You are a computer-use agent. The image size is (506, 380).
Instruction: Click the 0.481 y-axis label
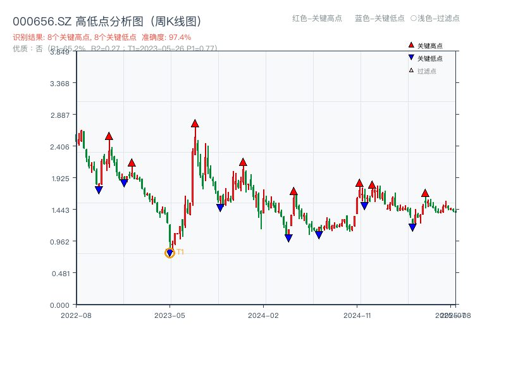(x=61, y=274)
